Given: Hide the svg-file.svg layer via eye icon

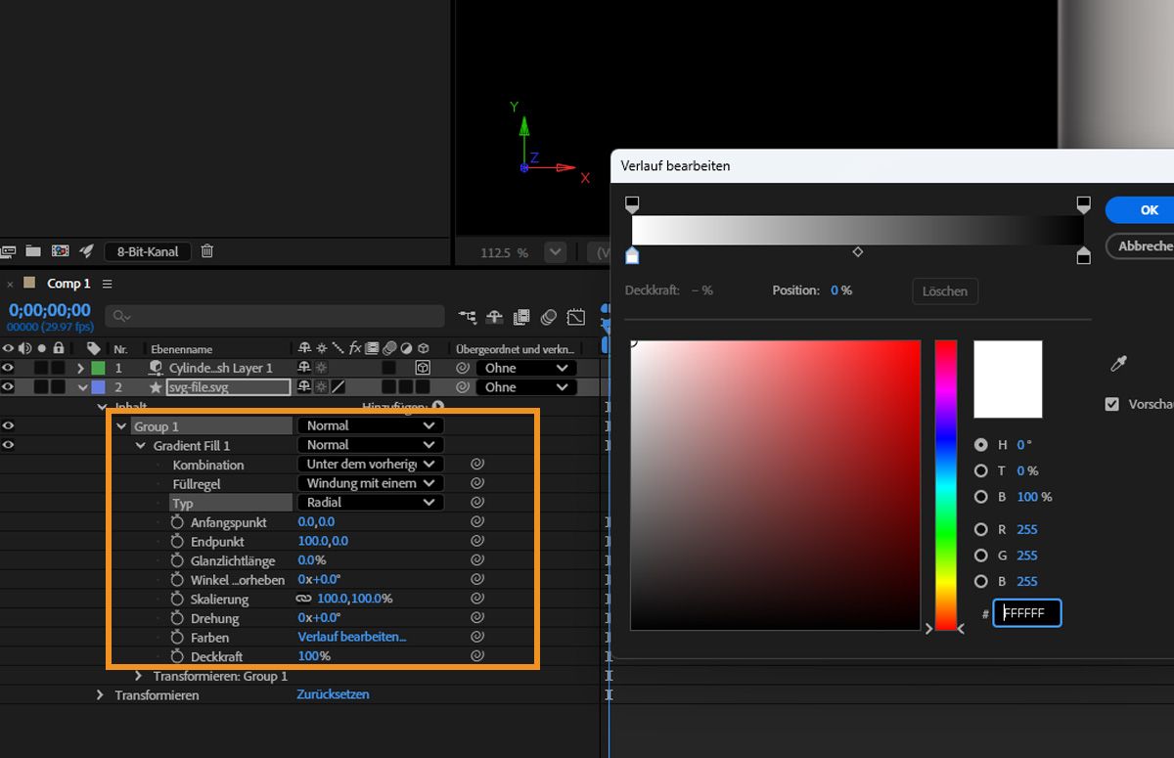Looking at the screenshot, I should coord(9,387).
